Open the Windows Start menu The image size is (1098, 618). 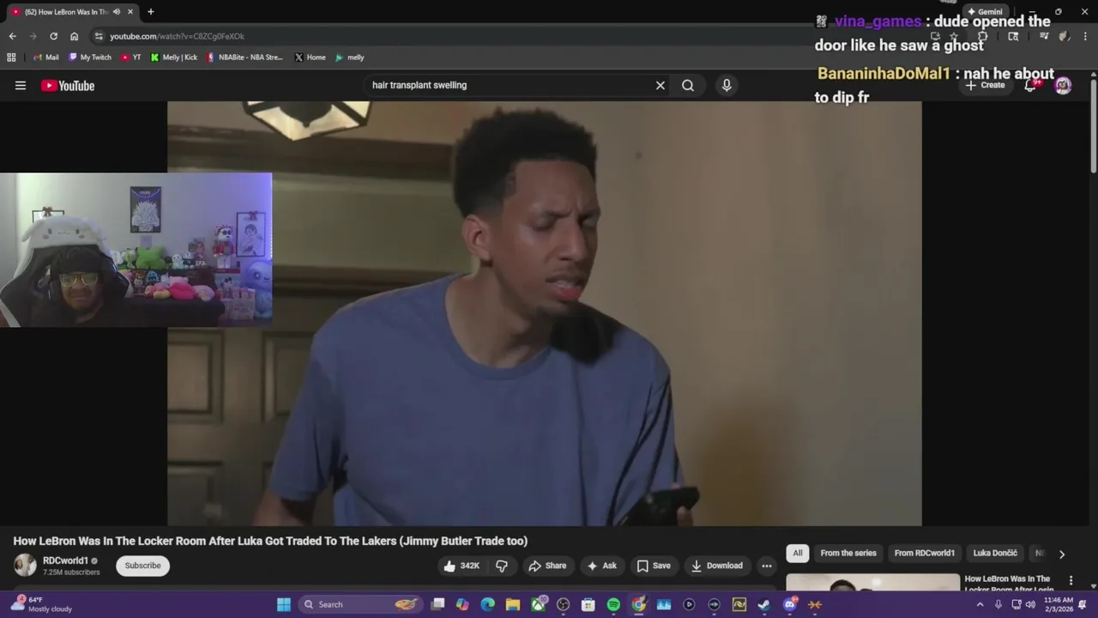pyautogui.click(x=284, y=604)
